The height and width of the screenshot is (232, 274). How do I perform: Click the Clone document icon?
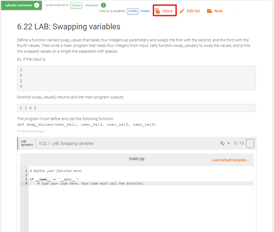pos(157,10)
